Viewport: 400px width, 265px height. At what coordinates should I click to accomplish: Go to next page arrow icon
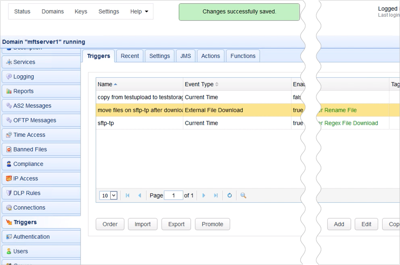(x=204, y=195)
